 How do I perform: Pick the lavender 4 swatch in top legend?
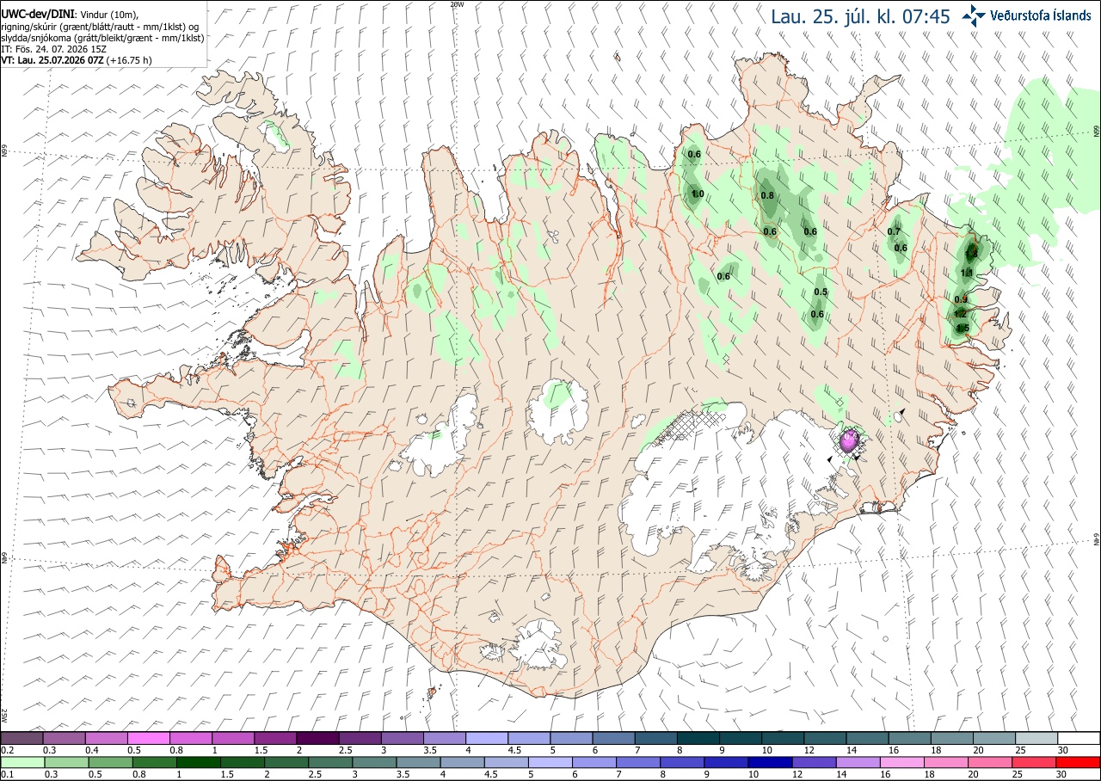[x=487, y=738]
